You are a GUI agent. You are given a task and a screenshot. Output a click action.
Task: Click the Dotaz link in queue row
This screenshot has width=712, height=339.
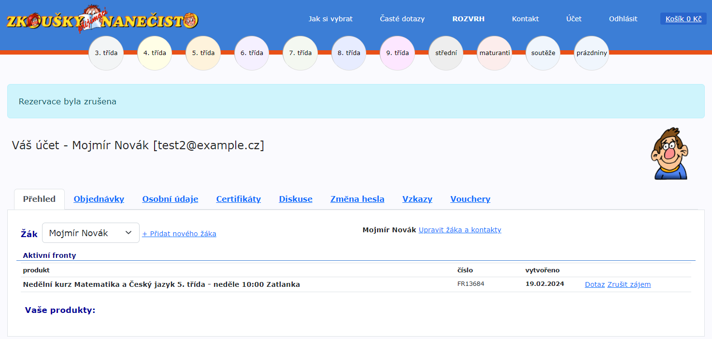click(x=595, y=284)
